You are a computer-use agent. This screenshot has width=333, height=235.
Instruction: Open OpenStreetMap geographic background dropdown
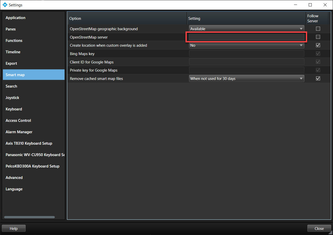[246, 29]
